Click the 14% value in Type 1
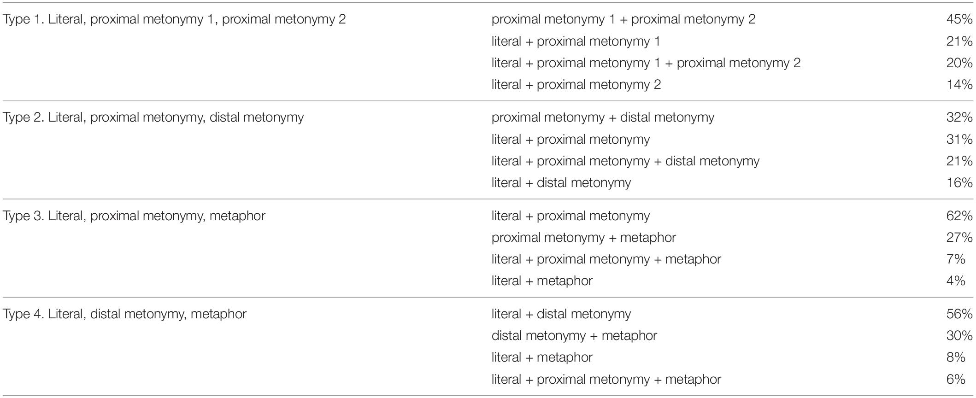This screenshot has height=398, width=976. click(x=959, y=85)
